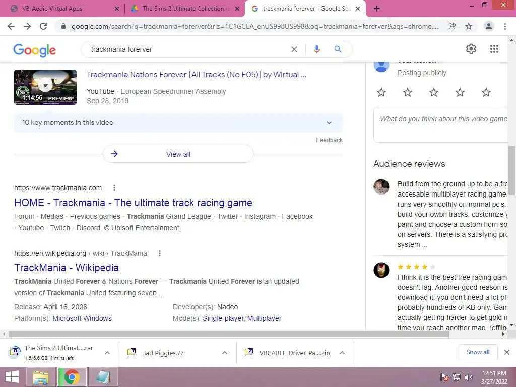Rate the game three stars
Viewport: 516px width, 387px height.
[x=434, y=92]
